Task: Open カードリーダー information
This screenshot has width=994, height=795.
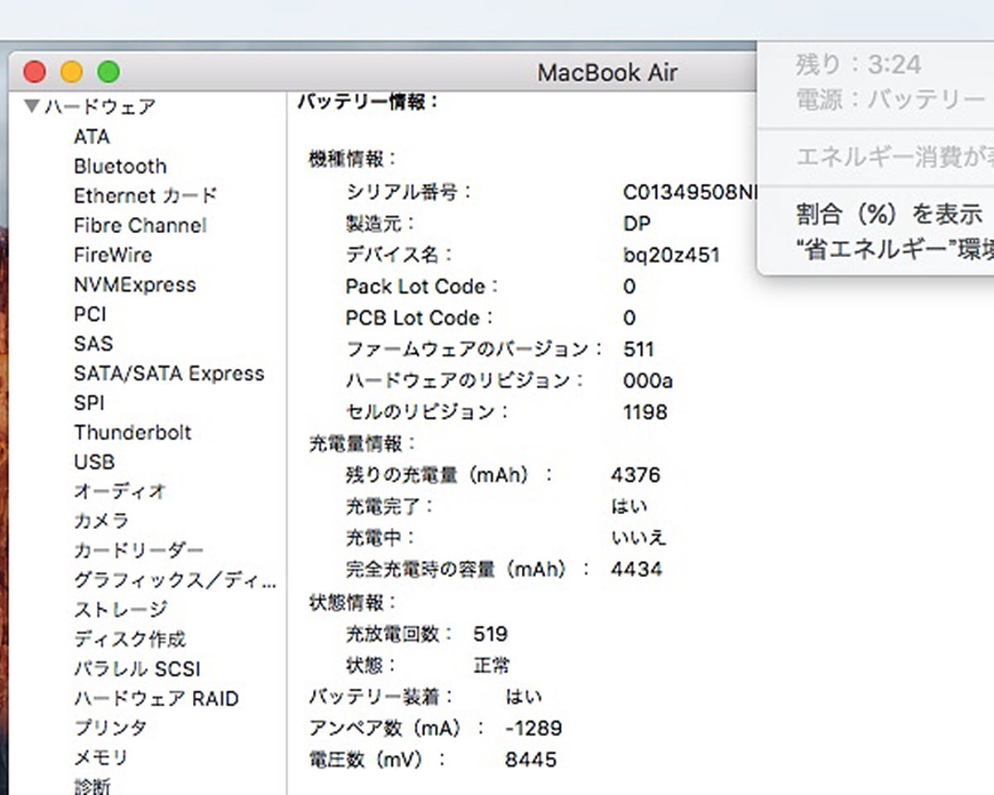Action: point(138,550)
